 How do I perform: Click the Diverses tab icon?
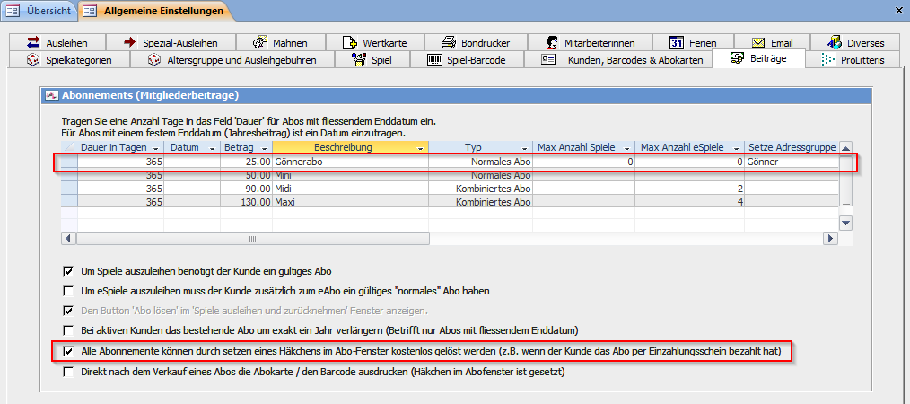pos(834,42)
